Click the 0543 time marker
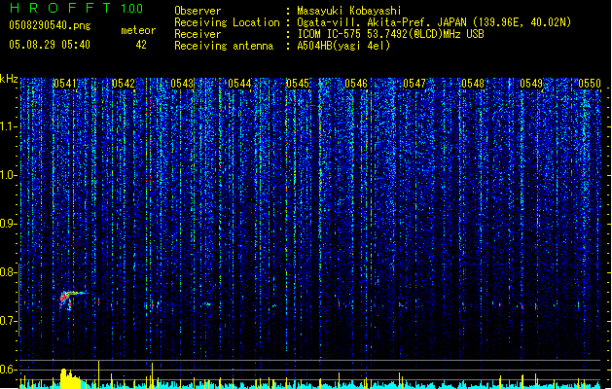The image size is (612, 389). pos(182,84)
